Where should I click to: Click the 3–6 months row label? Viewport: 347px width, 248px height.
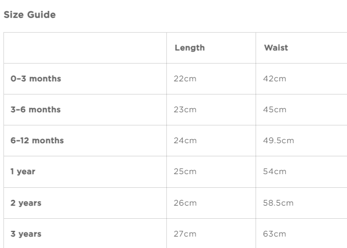click(35, 109)
